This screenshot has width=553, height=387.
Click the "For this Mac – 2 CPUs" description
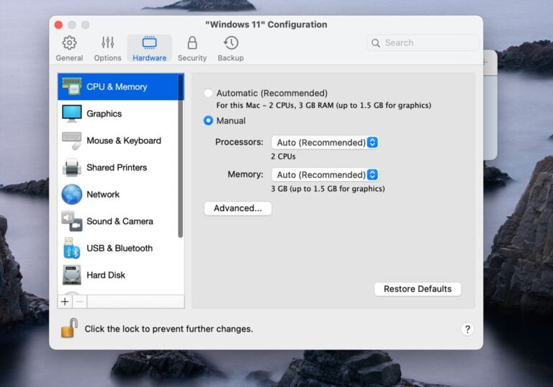[323, 105]
